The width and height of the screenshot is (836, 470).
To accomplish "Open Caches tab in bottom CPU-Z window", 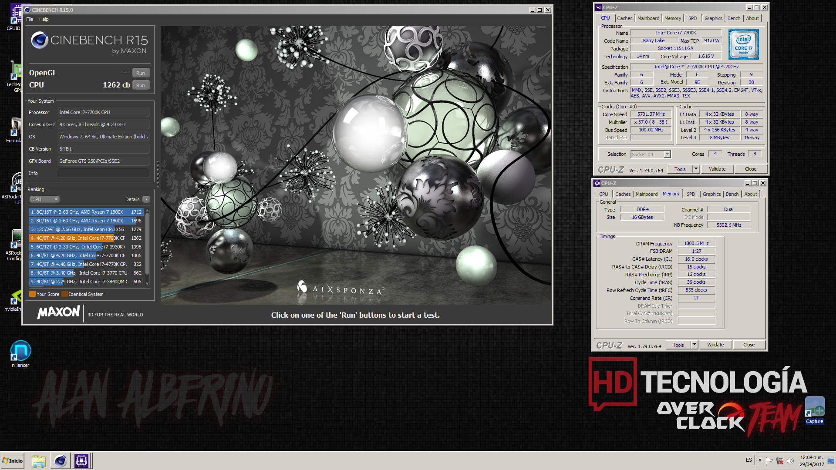I will click(x=623, y=194).
